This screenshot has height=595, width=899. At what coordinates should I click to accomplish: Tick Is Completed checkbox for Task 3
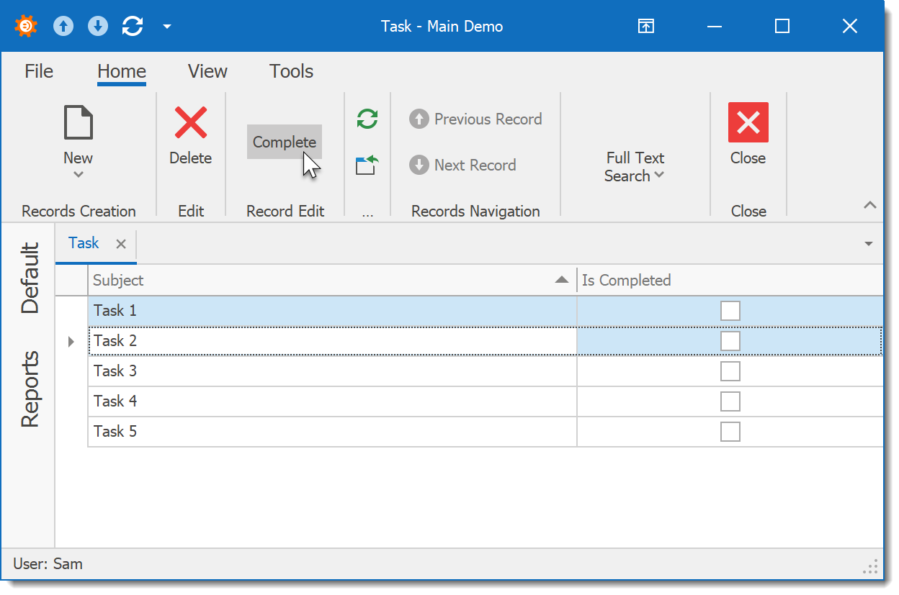click(730, 371)
